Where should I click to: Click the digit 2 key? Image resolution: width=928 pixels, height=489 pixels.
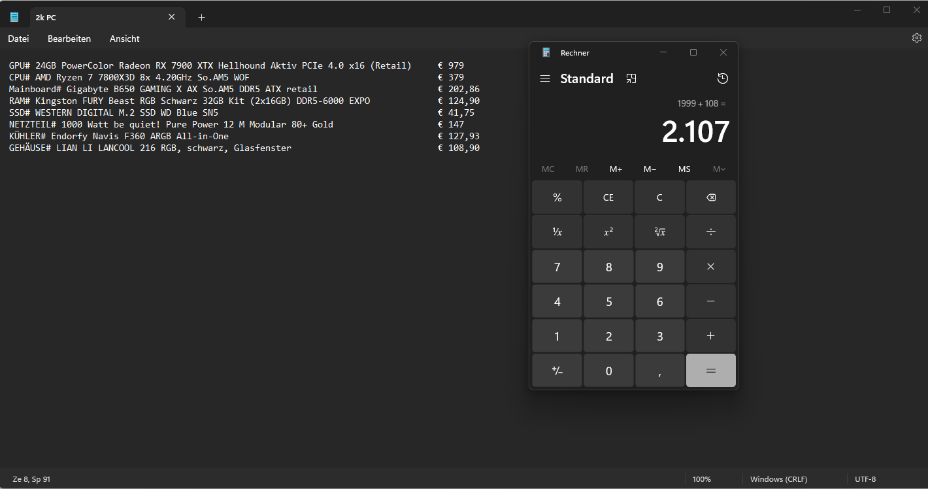(608, 336)
